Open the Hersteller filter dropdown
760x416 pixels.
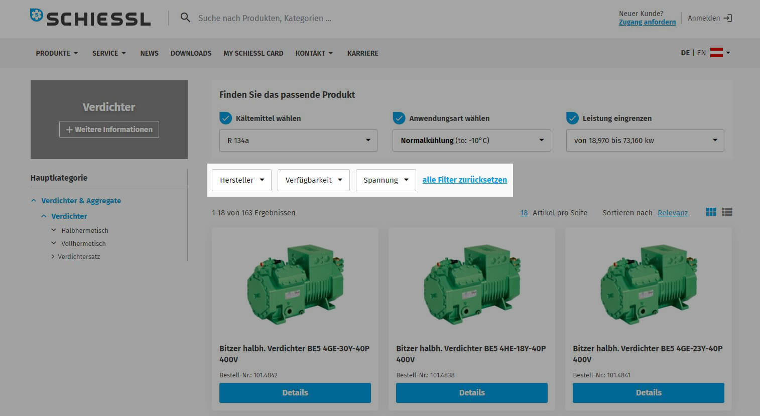pyautogui.click(x=241, y=180)
